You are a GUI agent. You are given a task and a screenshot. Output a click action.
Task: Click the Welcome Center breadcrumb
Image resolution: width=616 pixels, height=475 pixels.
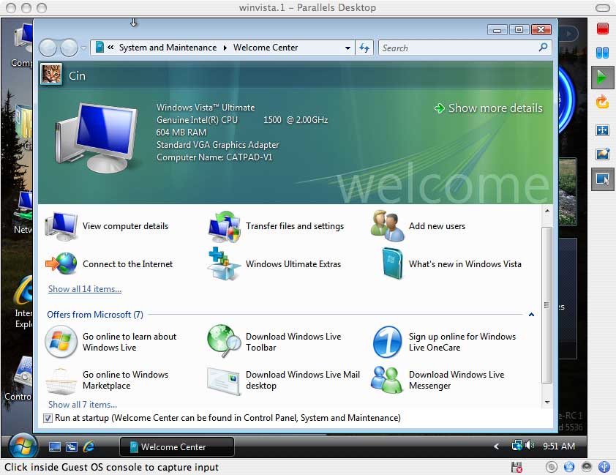click(266, 48)
